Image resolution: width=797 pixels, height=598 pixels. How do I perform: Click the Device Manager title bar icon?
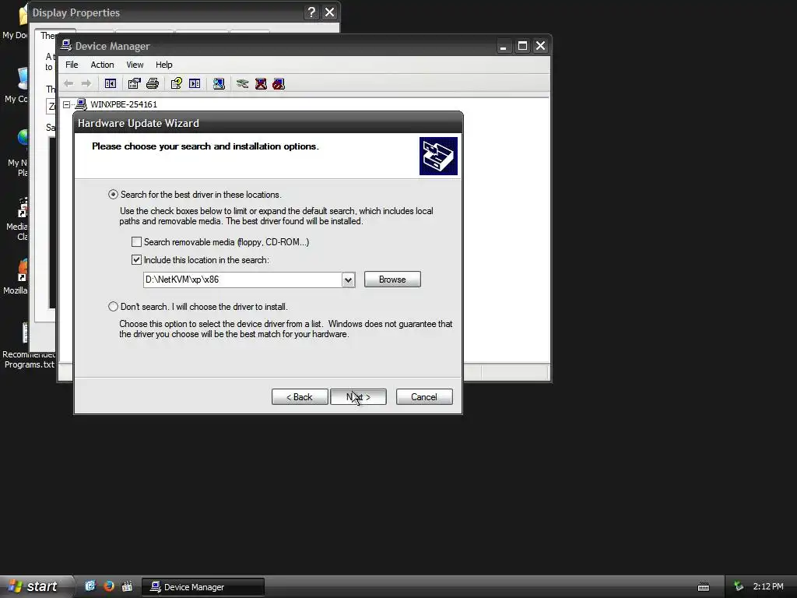66,45
